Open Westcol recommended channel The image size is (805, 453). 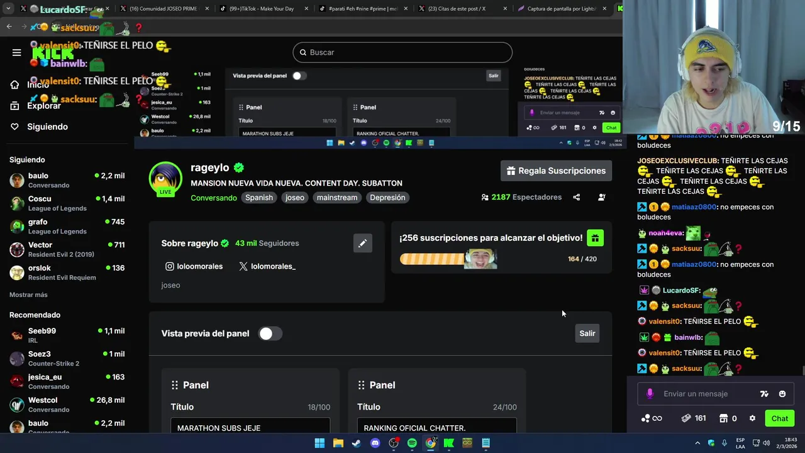coord(67,405)
